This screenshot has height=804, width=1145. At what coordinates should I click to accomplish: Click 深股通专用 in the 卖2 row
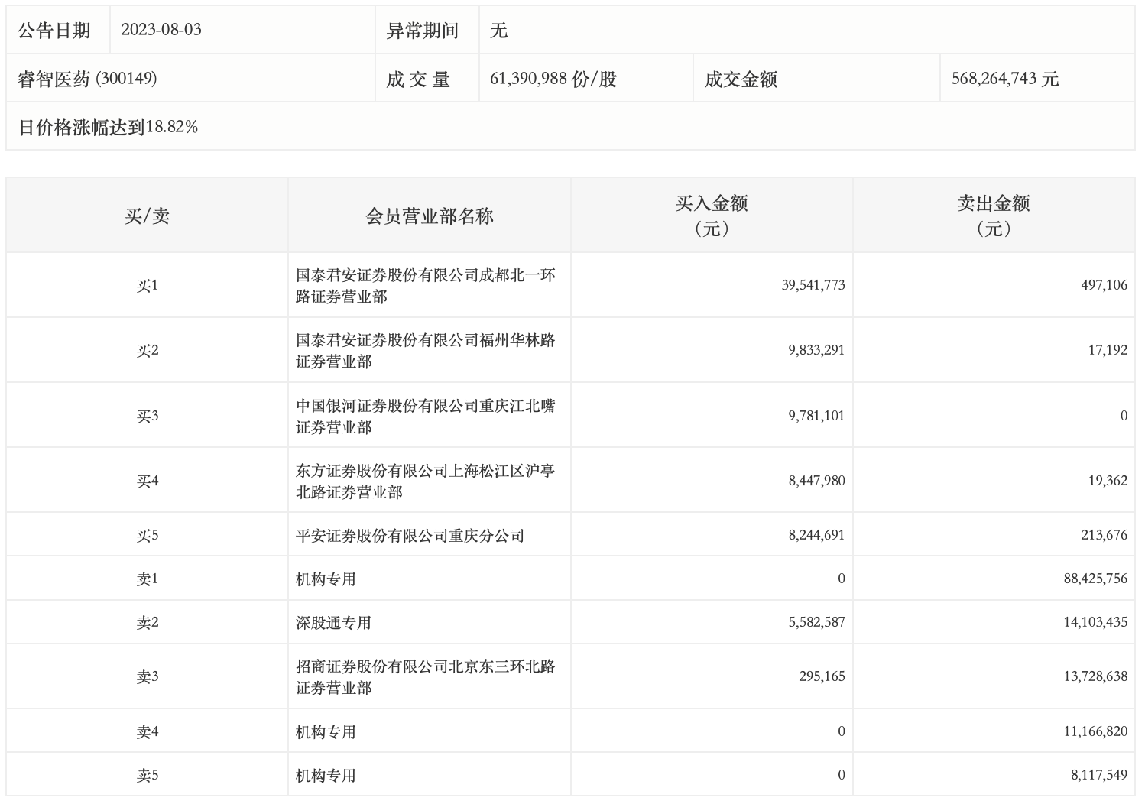pos(333,623)
